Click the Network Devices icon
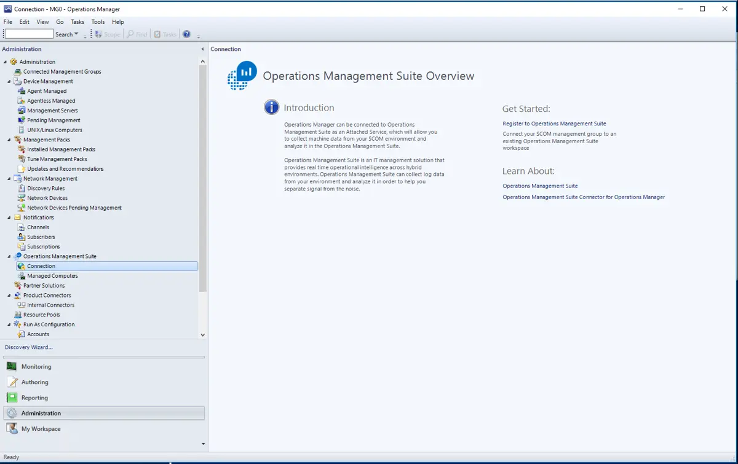 click(22, 198)
